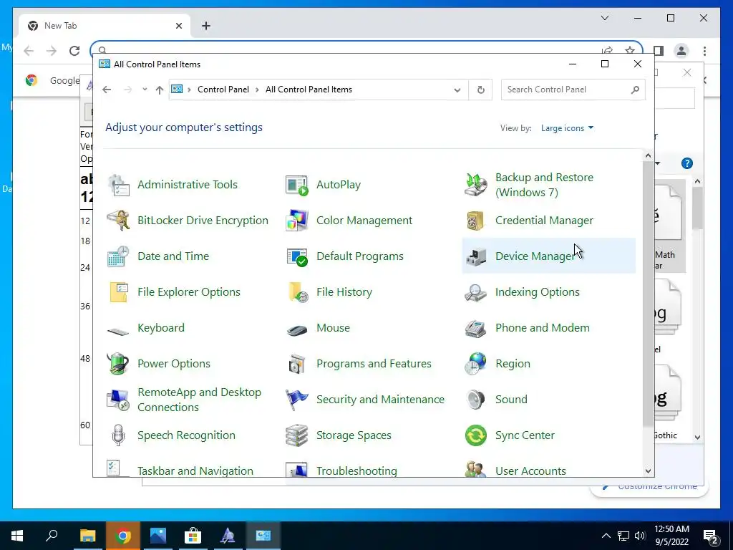Open the Keyboard icon

click(118, 331)
